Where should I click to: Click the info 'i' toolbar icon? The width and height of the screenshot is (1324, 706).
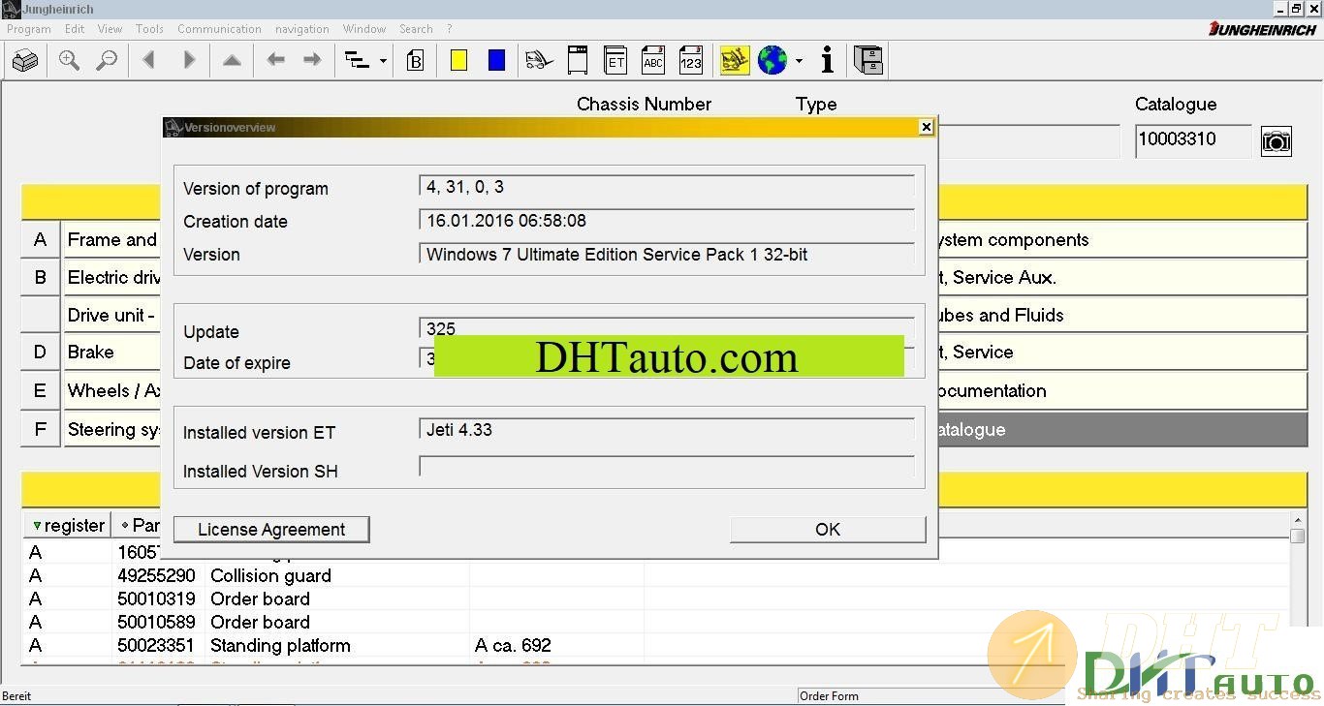tap(827, 60)
